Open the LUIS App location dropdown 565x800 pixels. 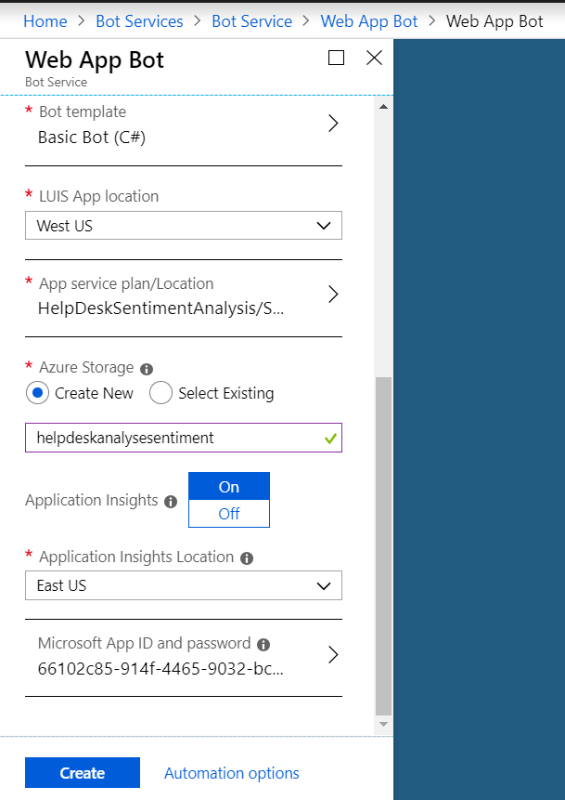pyautogui.click(x=184, y=226)
